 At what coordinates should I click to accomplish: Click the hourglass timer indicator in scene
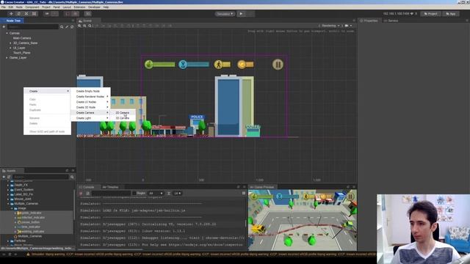[183, 65]
